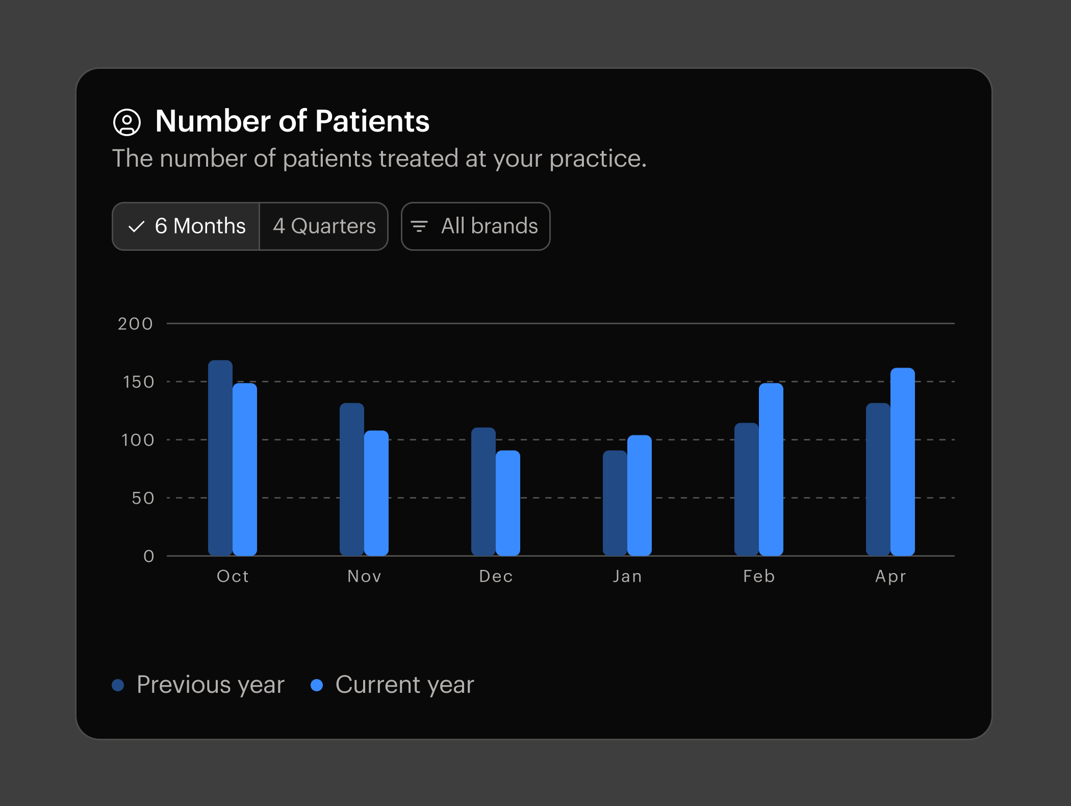Select the Dec previous year bar

(x=483, y=491)
